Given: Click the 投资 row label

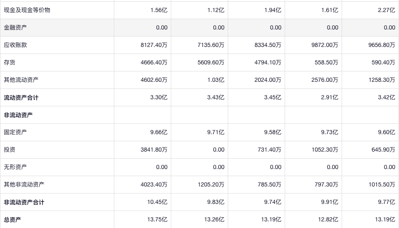Looking at the screenshot, I should tap(10, 150).
